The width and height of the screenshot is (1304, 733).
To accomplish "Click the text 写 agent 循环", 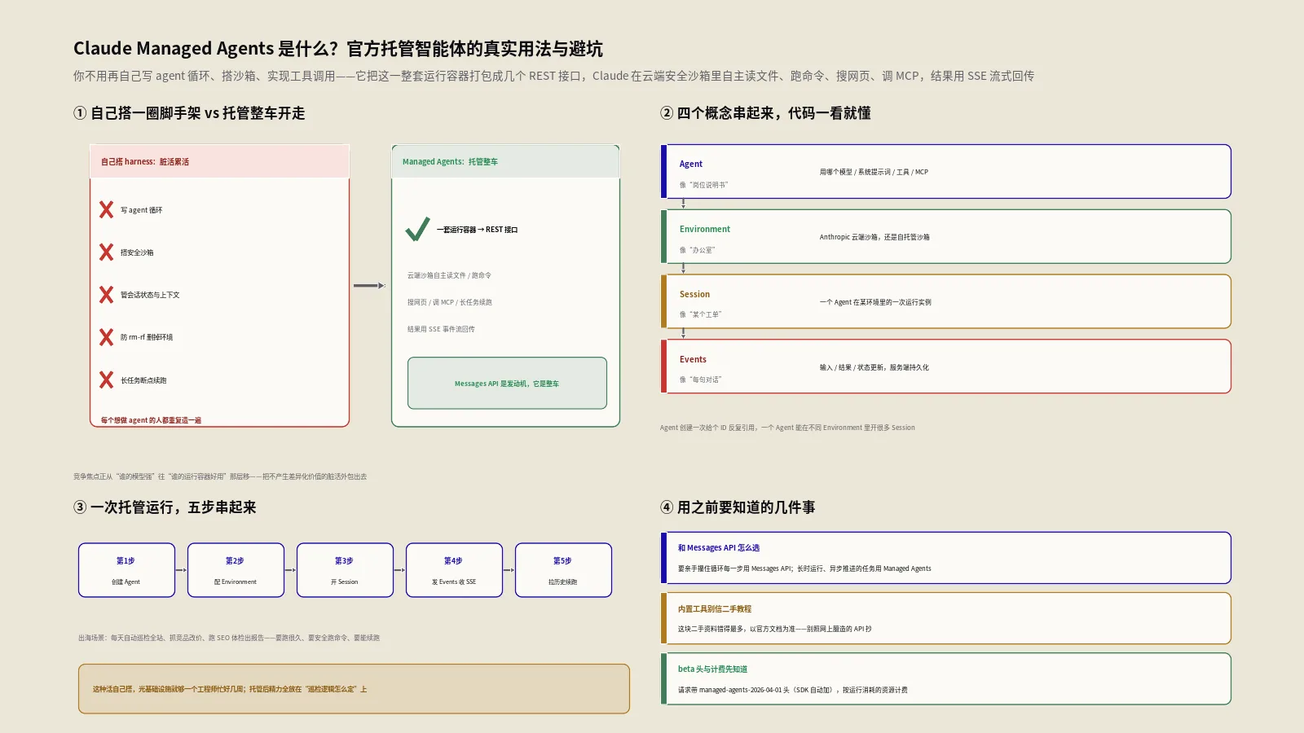I will coord(141,210).
